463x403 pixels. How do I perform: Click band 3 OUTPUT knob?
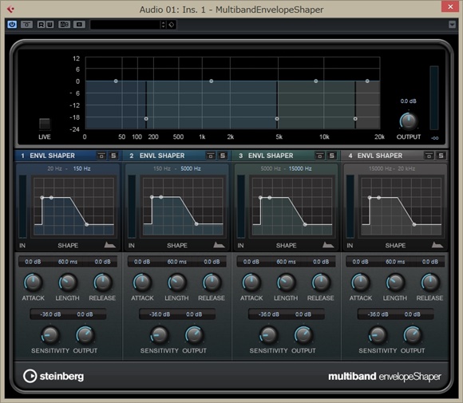(x=303, y=335)
